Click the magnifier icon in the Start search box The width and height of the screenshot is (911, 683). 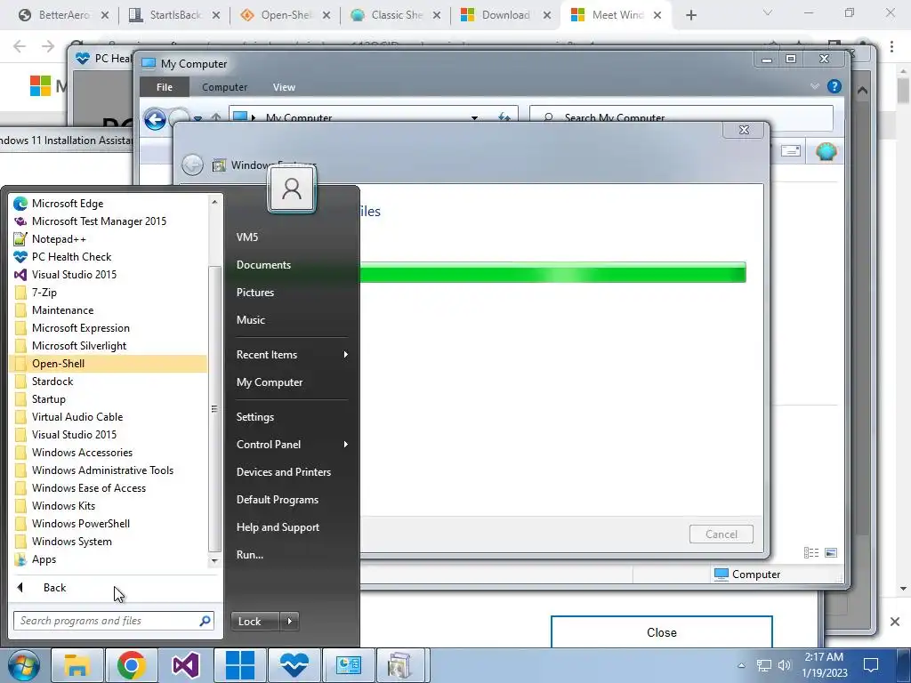click(206, 621)
